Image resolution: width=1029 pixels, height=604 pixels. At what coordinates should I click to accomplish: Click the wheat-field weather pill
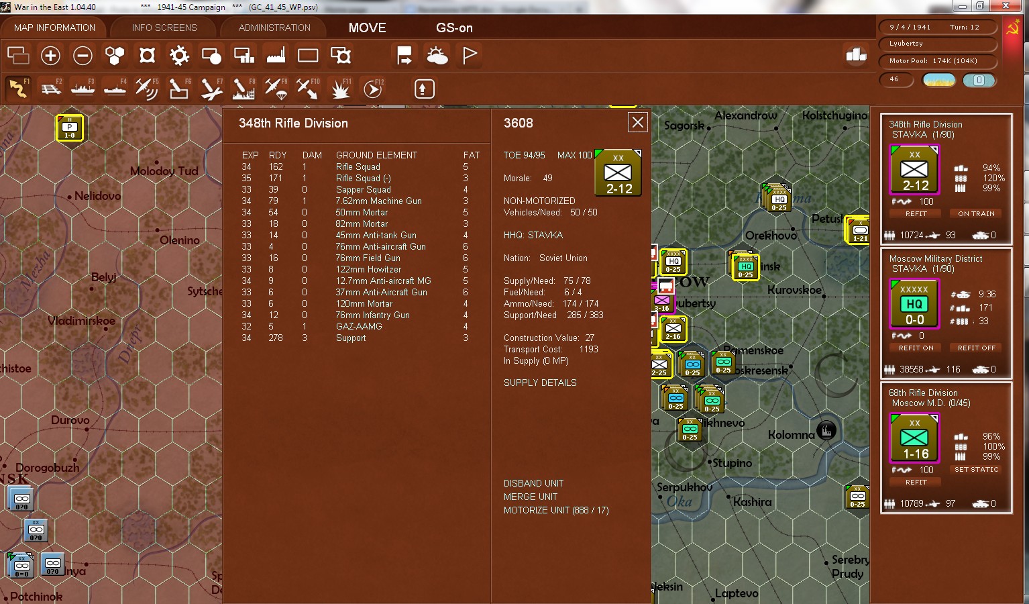click(939, 80)
